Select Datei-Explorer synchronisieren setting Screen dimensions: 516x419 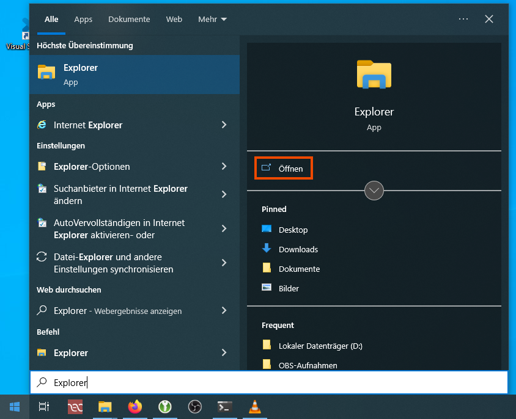point(135,263)
